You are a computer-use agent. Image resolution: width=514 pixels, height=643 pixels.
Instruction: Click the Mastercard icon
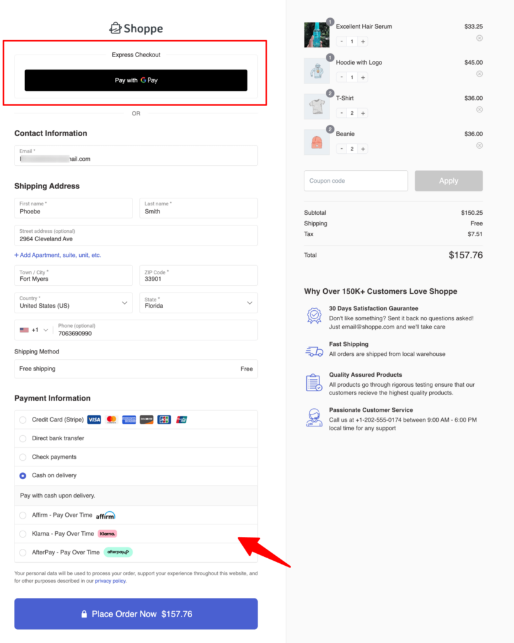(x=111, y=419)
